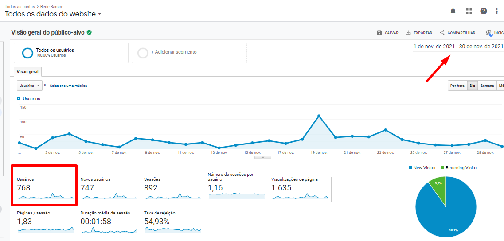This screenshot has height=241, width=504.
Task: Switch chart granularity to Semana
Action: click(x=487, y=86)
